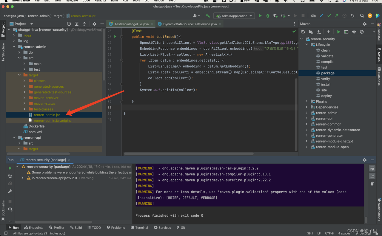The image size is (382, 236).
Task: Toggle Skip Tests mode in Maven toolbar
Action: tap(362, 32)
